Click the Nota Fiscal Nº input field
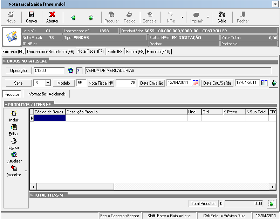Viewport: 280px width, 219px height. 126,83
